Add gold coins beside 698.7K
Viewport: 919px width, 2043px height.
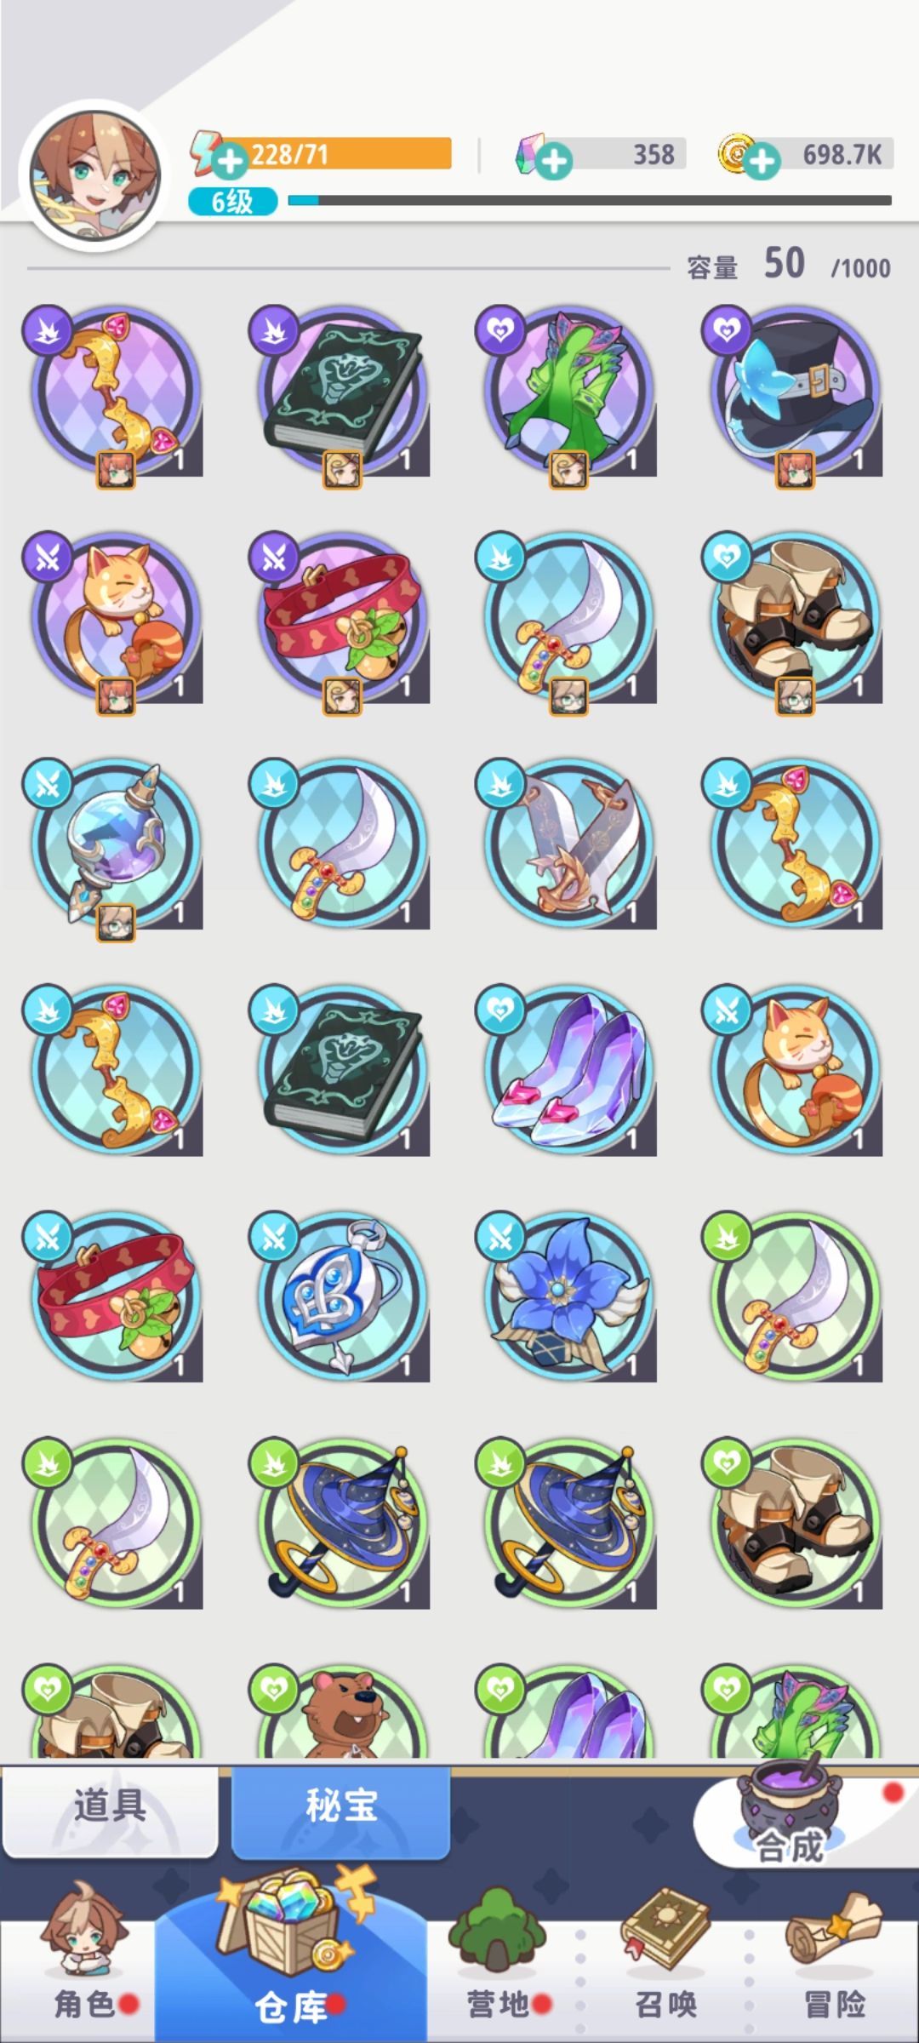coord(762,161)
